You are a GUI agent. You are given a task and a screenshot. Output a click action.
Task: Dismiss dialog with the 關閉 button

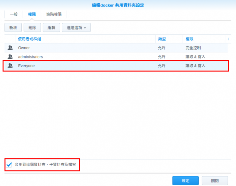point(215,180)
